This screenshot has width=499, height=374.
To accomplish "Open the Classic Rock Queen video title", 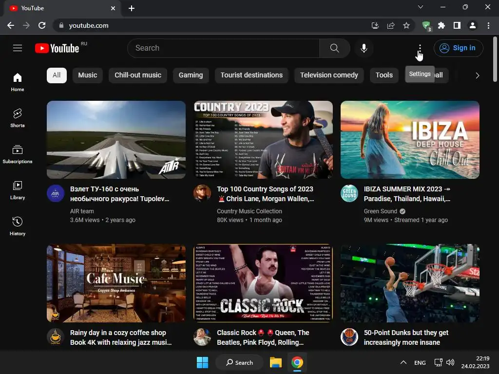I will (263, 337).
